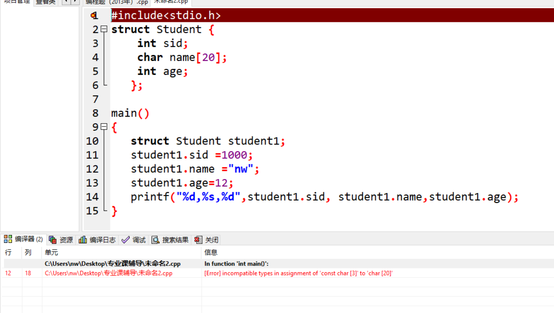Viewport: 554px width, 313px height.
Task: Click the black 未命名2.cpp path cell
Action: (112, 264)
